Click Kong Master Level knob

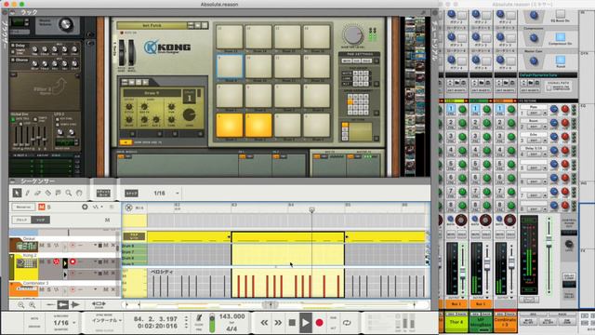tap(353, 34)
